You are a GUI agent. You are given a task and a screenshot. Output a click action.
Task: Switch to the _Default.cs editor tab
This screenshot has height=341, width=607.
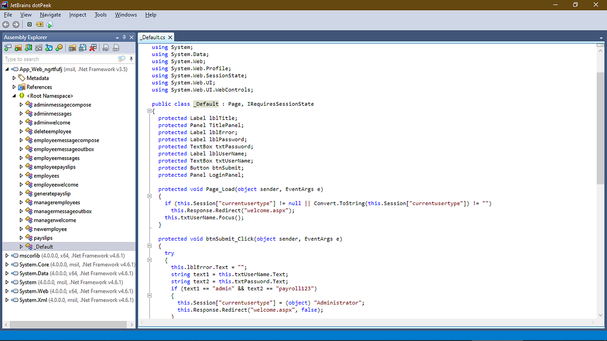pyautogui.click(x=153, y=36)
